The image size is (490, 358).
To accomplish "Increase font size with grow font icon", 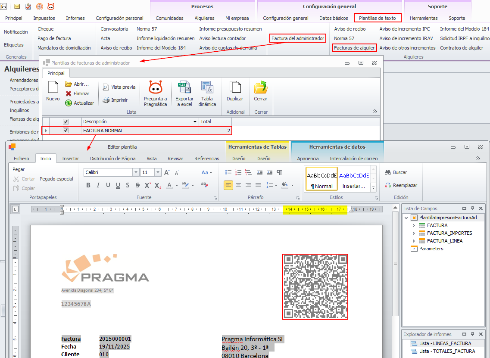I will pos(167,172).
